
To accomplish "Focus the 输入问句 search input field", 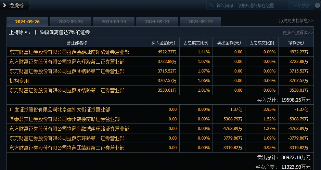I will pos(247,5).
